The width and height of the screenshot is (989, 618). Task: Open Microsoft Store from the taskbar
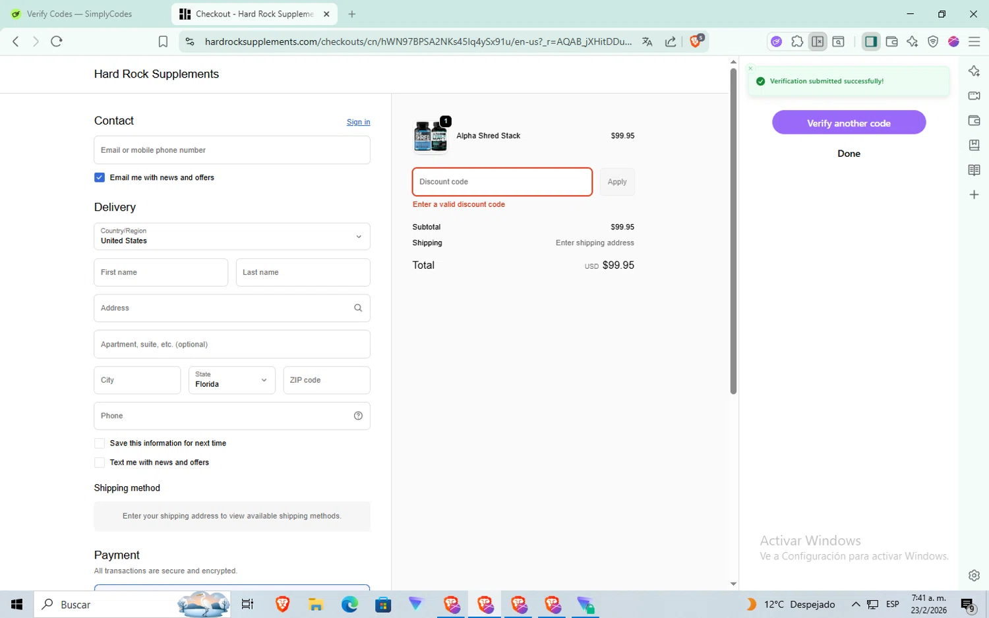click(383, 604)
